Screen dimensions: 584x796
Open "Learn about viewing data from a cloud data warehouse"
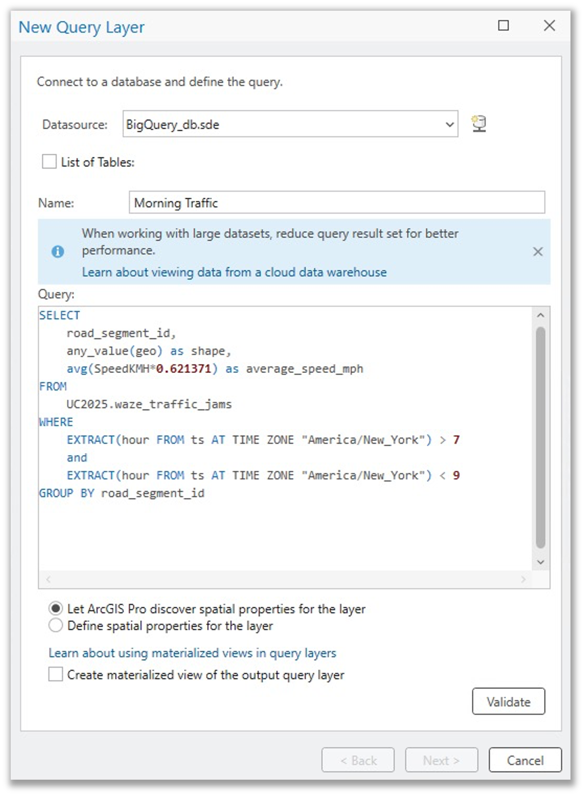(234, 272)
